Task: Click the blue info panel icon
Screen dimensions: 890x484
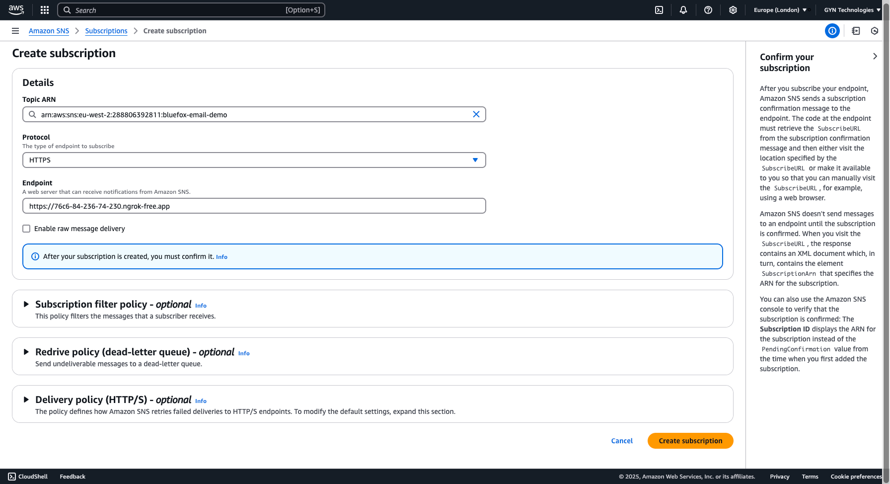Action: [x=832, y=31]
